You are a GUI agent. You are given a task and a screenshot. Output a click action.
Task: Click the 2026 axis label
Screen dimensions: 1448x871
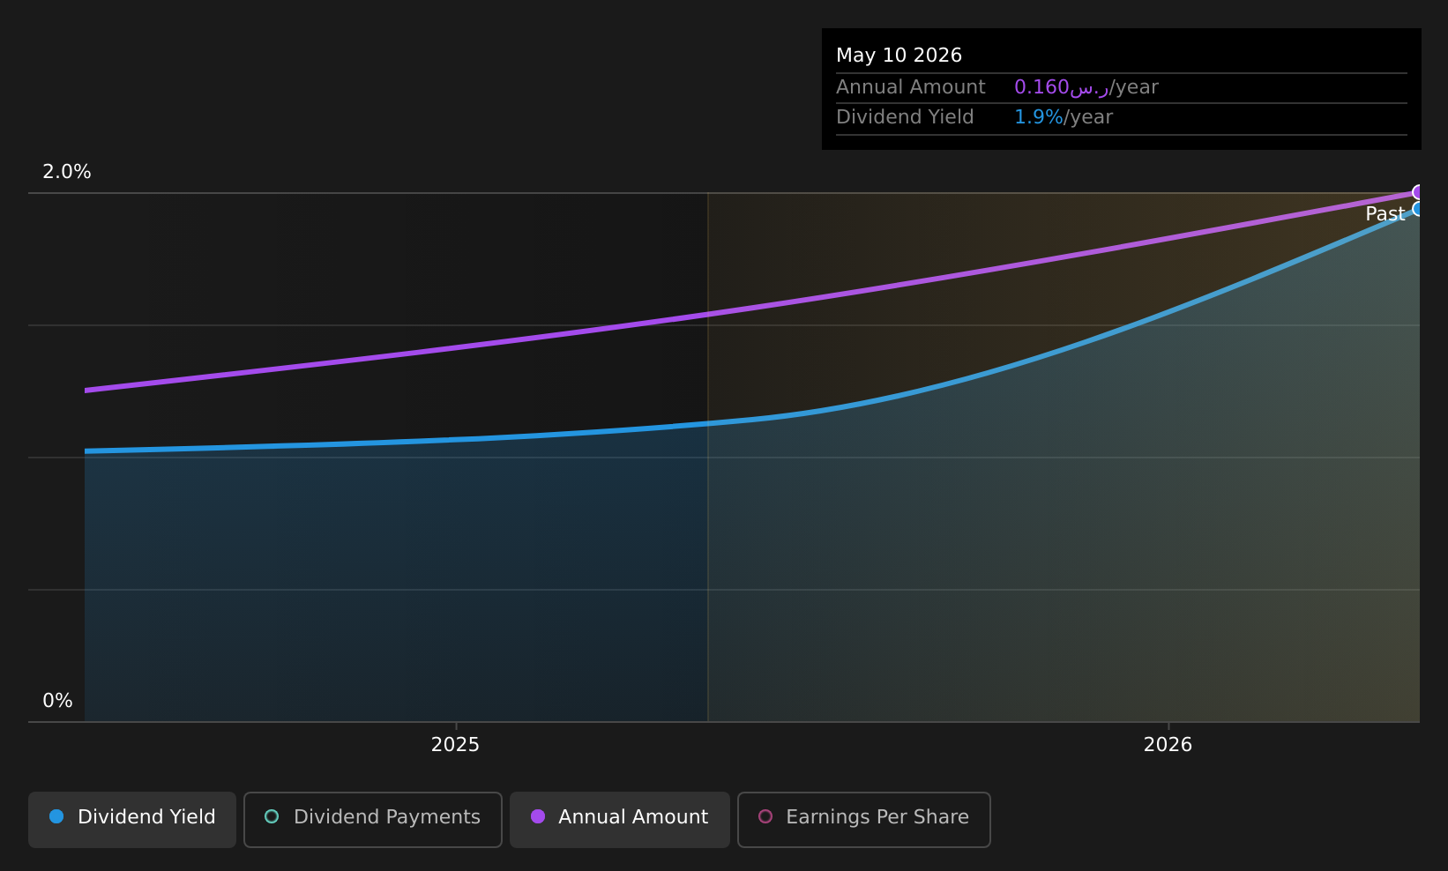coord(1168,745)
